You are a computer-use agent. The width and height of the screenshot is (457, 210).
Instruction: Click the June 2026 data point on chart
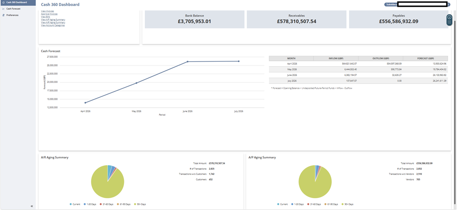187,62
